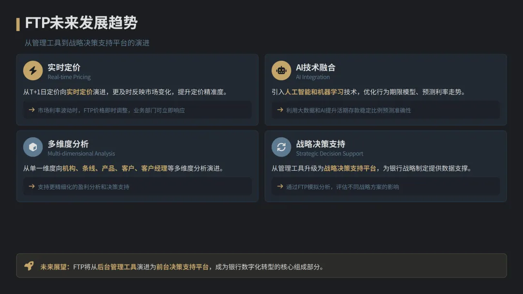Screen dimensions: 523x294
Task: Select the AI技术融合 card heading
Action: [x=316, y=68]
